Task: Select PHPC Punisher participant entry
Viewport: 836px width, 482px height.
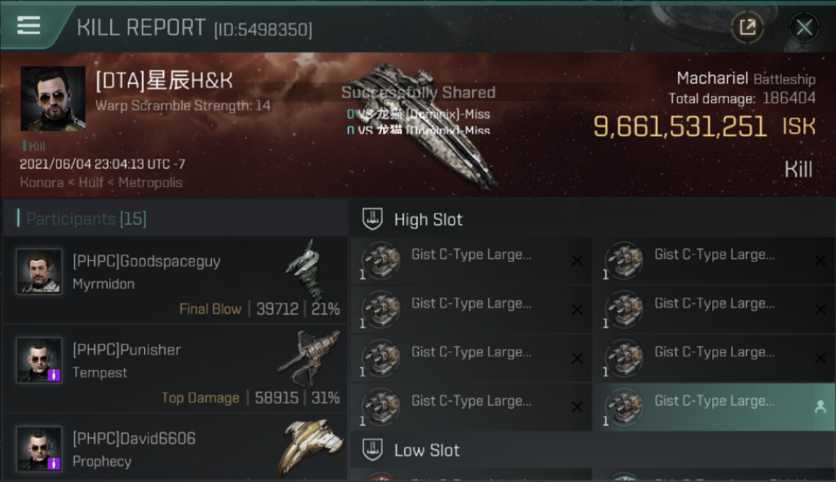Action: (175, 370)
